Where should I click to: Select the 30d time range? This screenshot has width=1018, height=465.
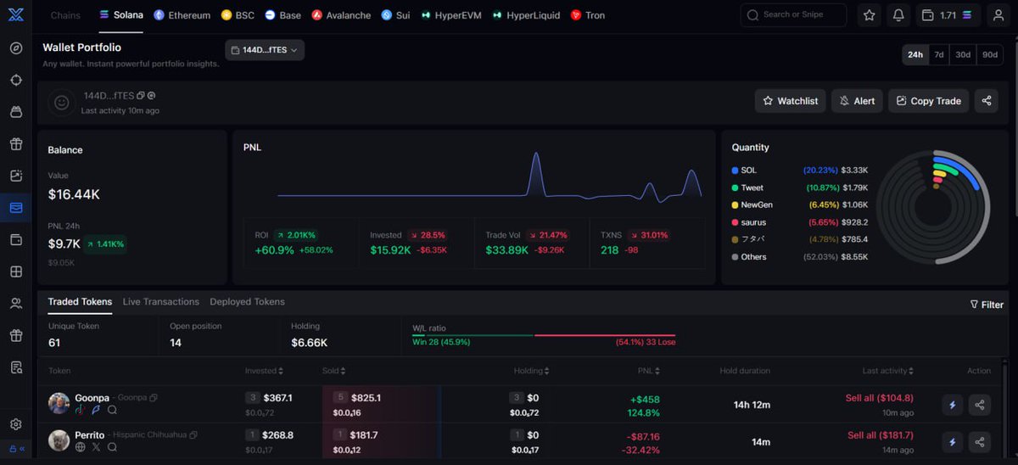click(963, 54)
